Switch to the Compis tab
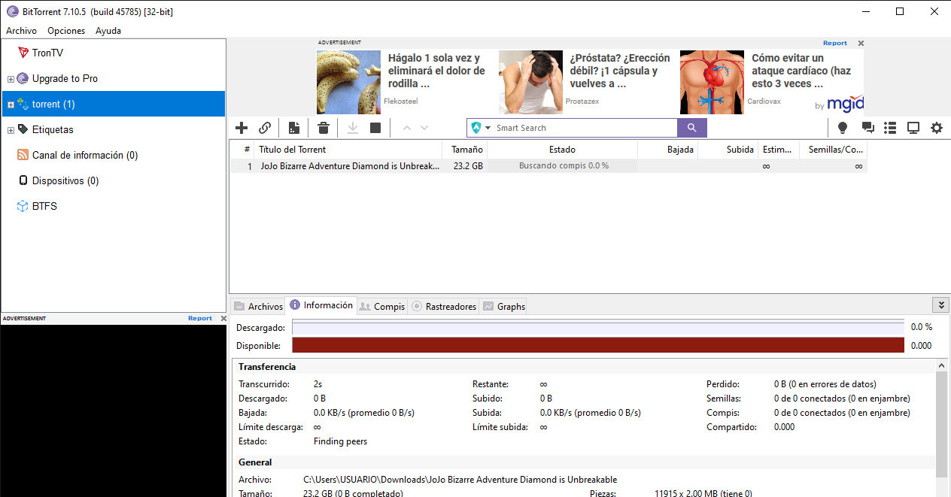 [382, 306]
